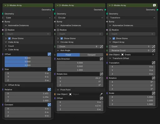The width and height of the screenshot is (160, 124).
Task: Click Reverse Count field showing 0
Action: pyautogui.click(x=130, y=51)
